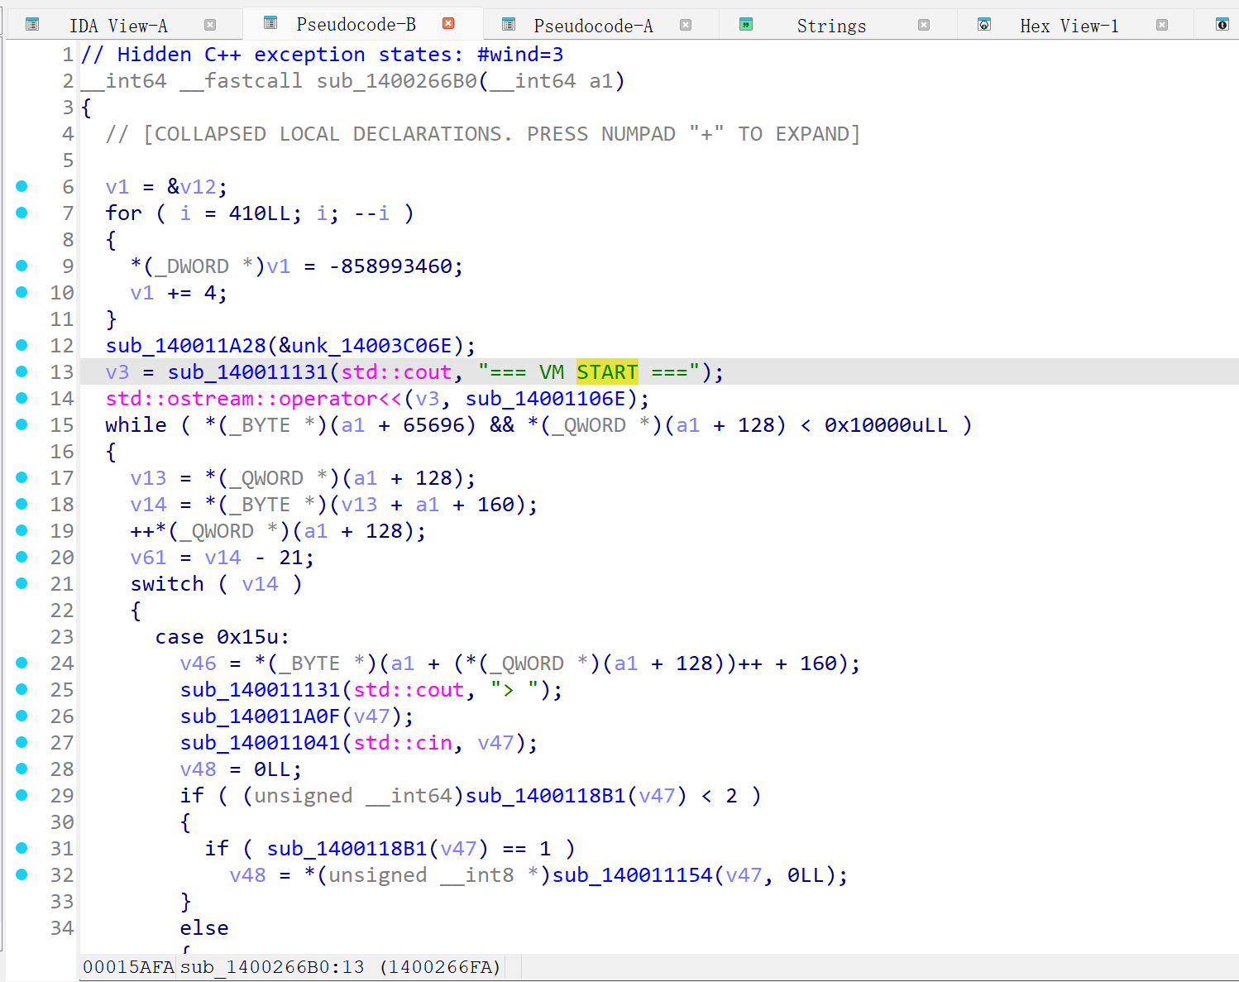Click the Pseudocode-A tab icon
The height and width of the screenshot is (982, 1239).
click(509, 25)
